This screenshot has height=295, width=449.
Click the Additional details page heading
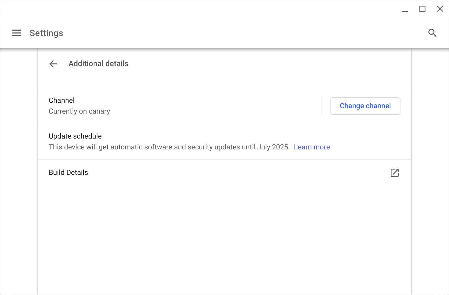pyautogui.click(x=98, y=63)
